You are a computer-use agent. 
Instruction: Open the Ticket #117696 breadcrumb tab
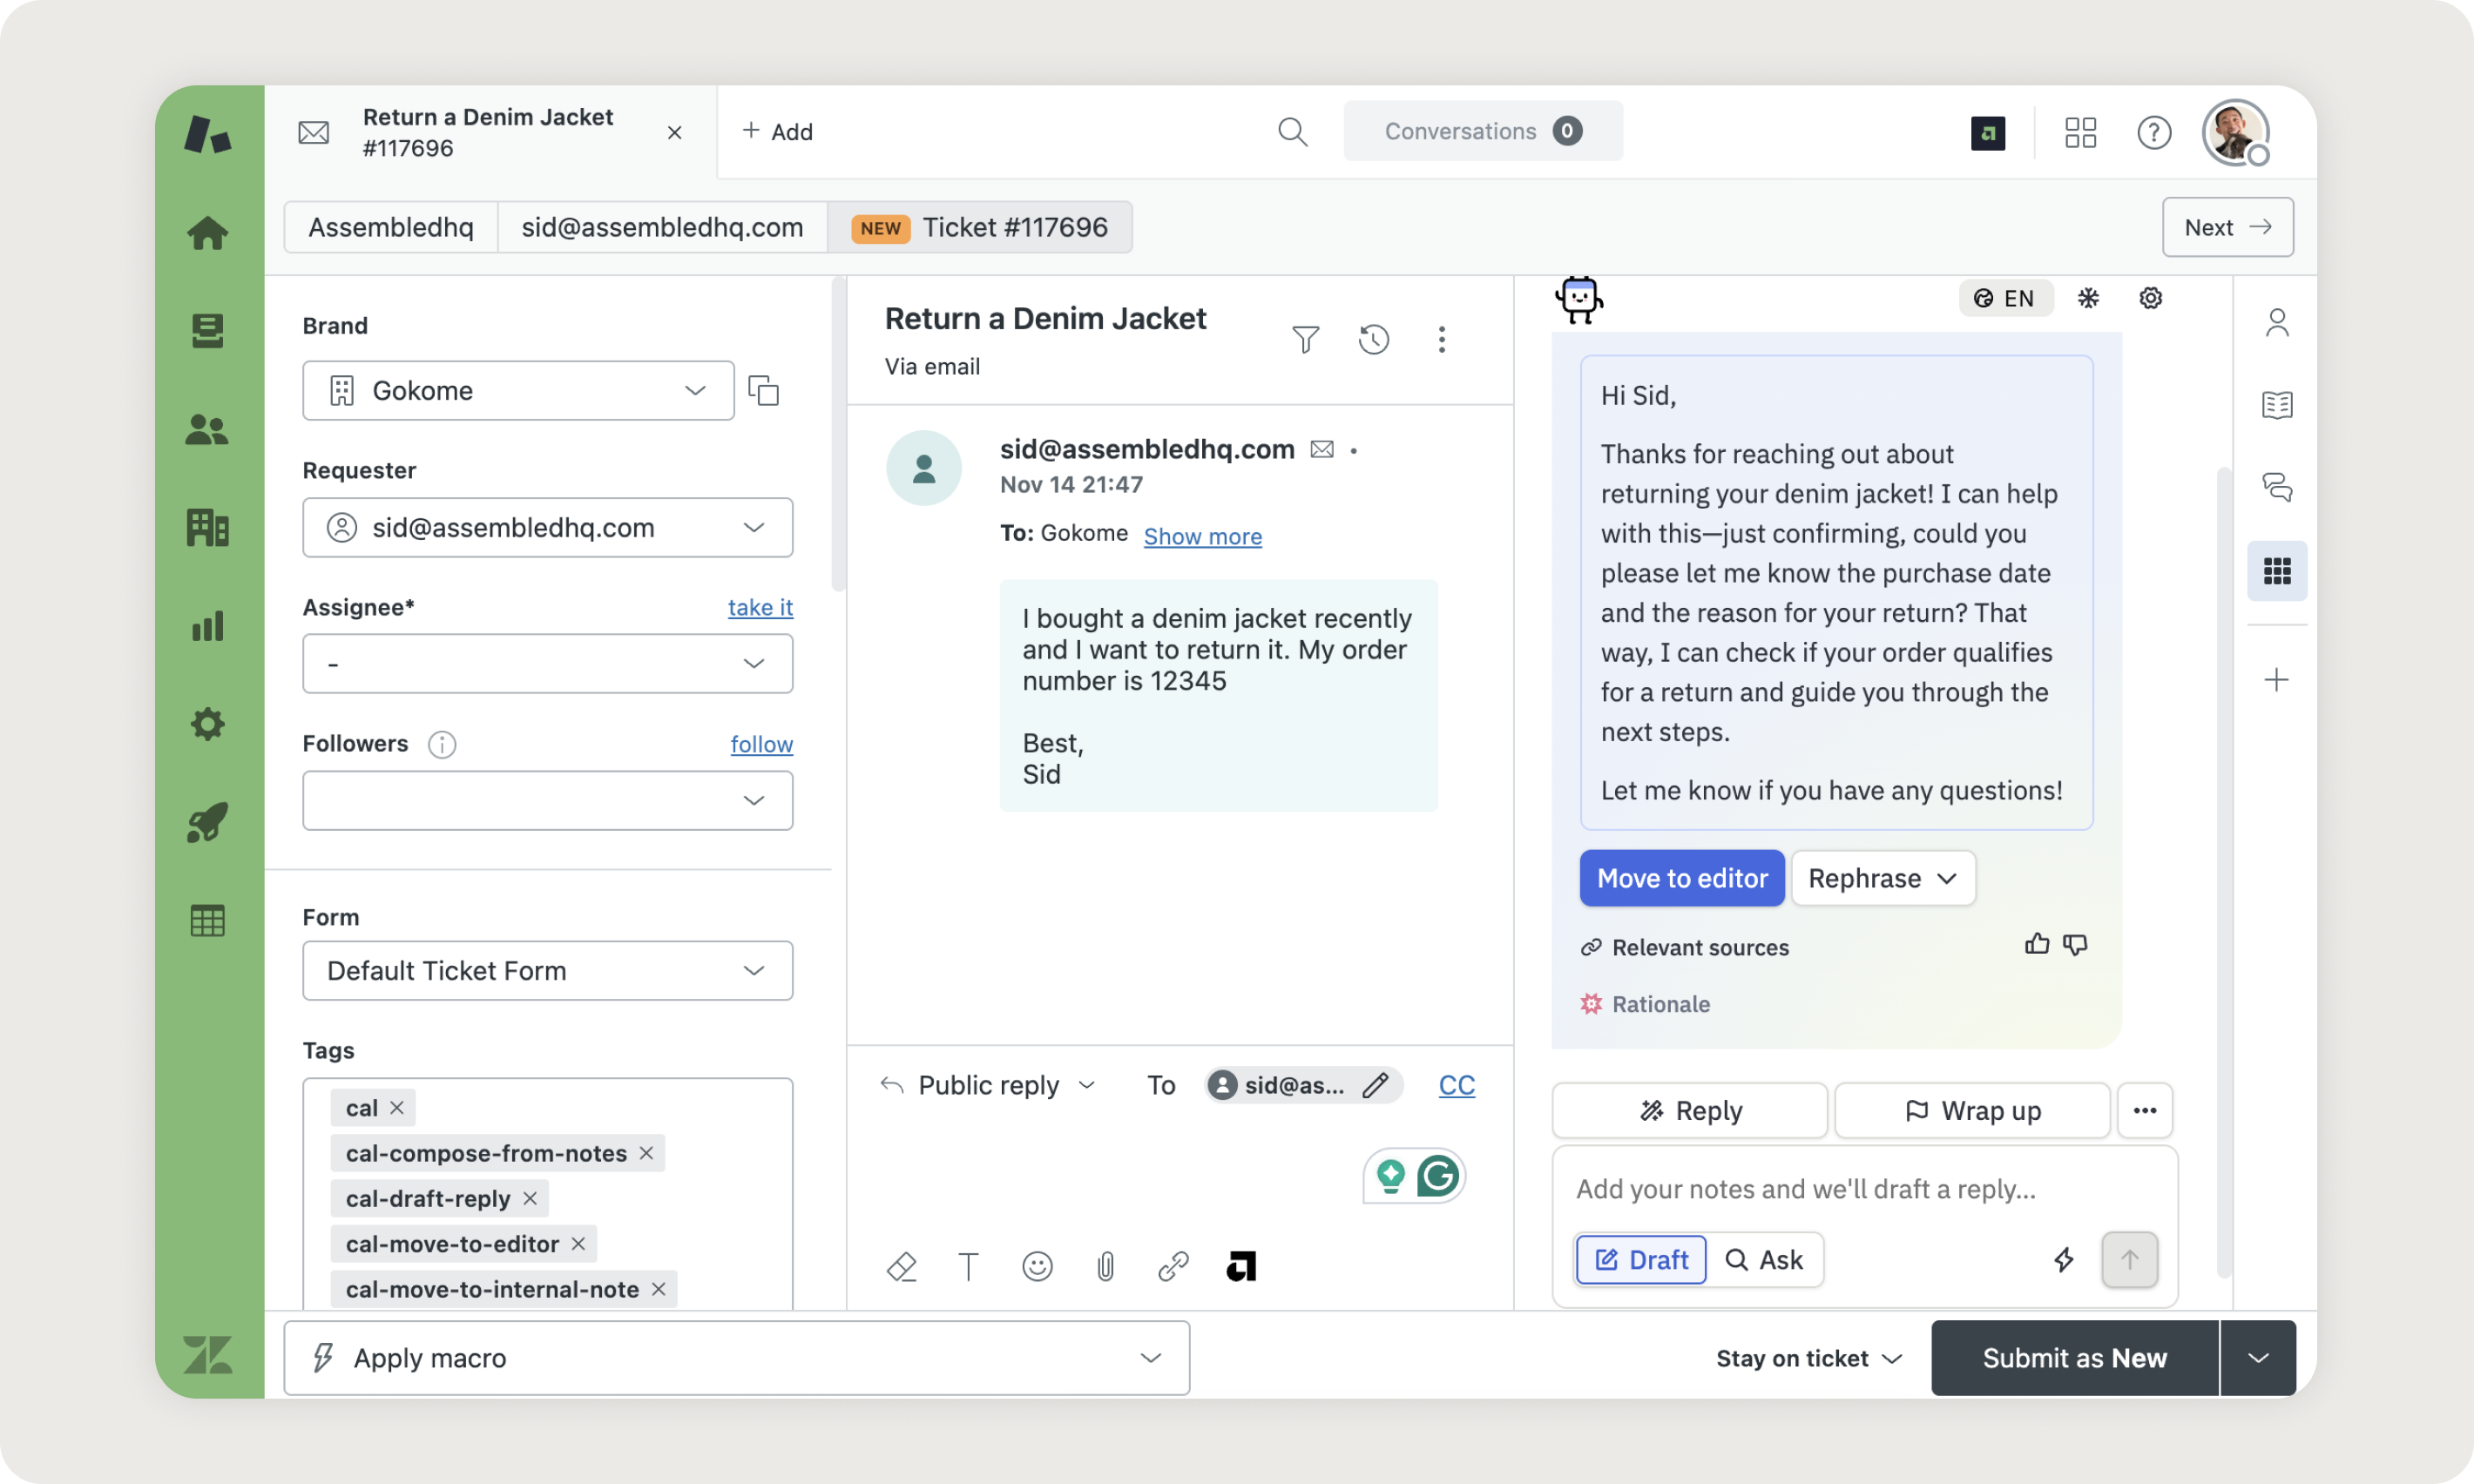point(980,227)
